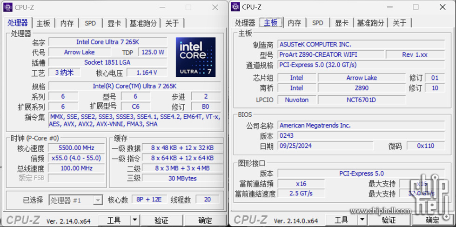Click 确定 button in left window
The image size is (456, 227).
[x=205, y=220]
